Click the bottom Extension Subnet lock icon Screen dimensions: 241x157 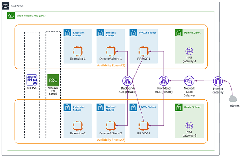(x=67, y=107)
